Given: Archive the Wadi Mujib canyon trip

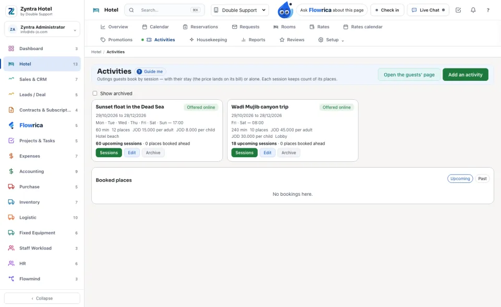Looking at the screenshot, I should (x=289, y=152).
